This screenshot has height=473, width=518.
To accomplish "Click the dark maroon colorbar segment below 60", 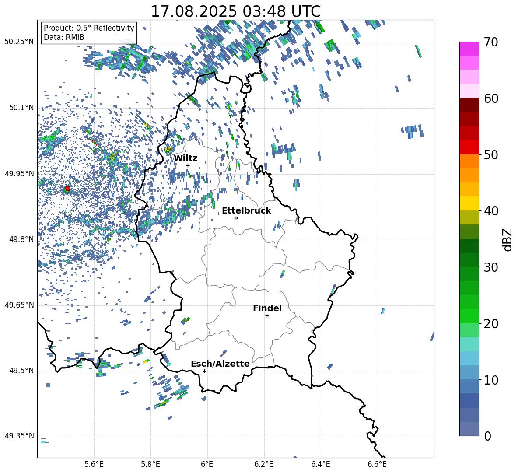I will click(469, 105).
